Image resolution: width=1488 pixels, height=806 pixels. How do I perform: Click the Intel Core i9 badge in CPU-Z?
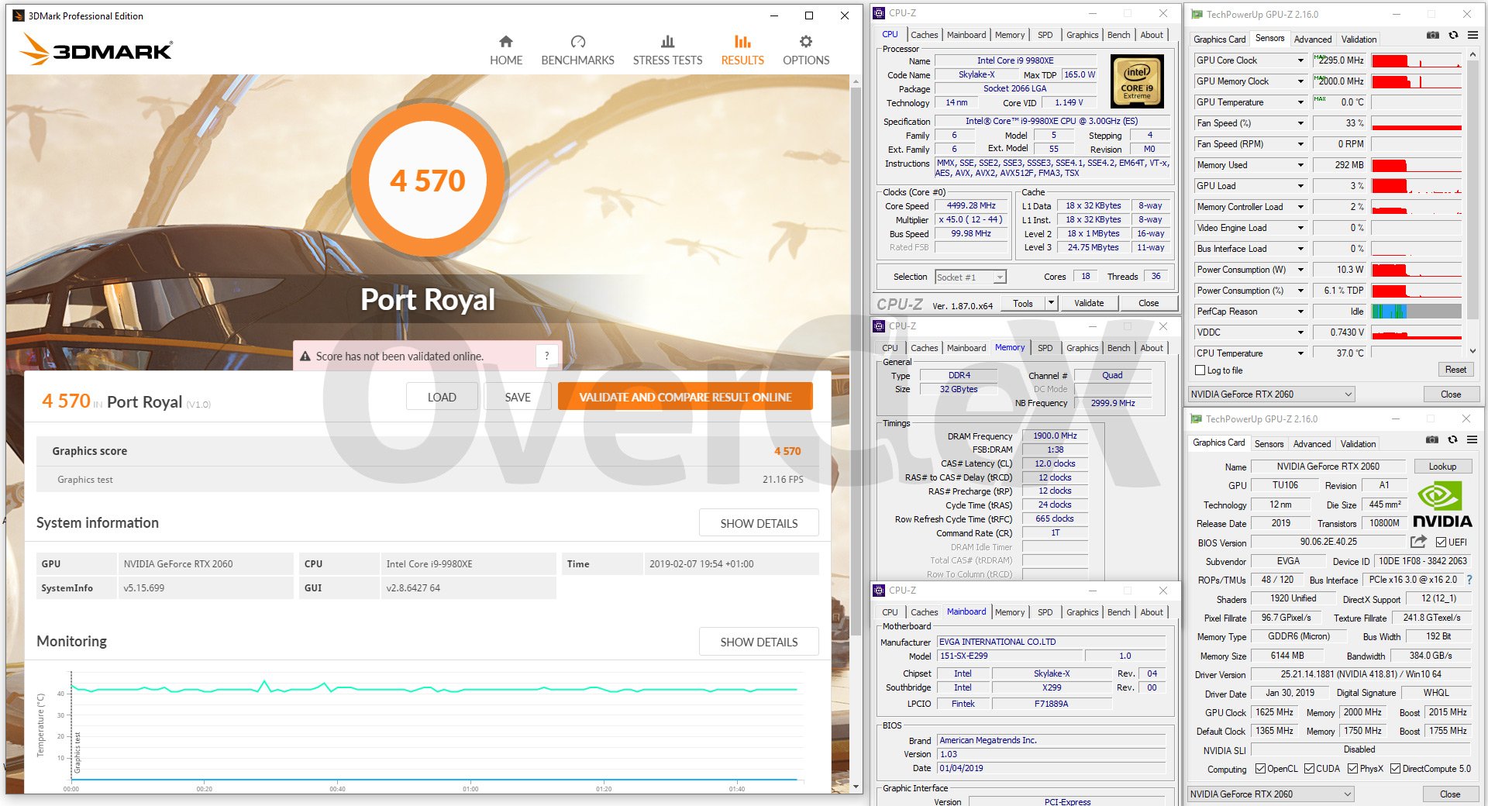1137,81
